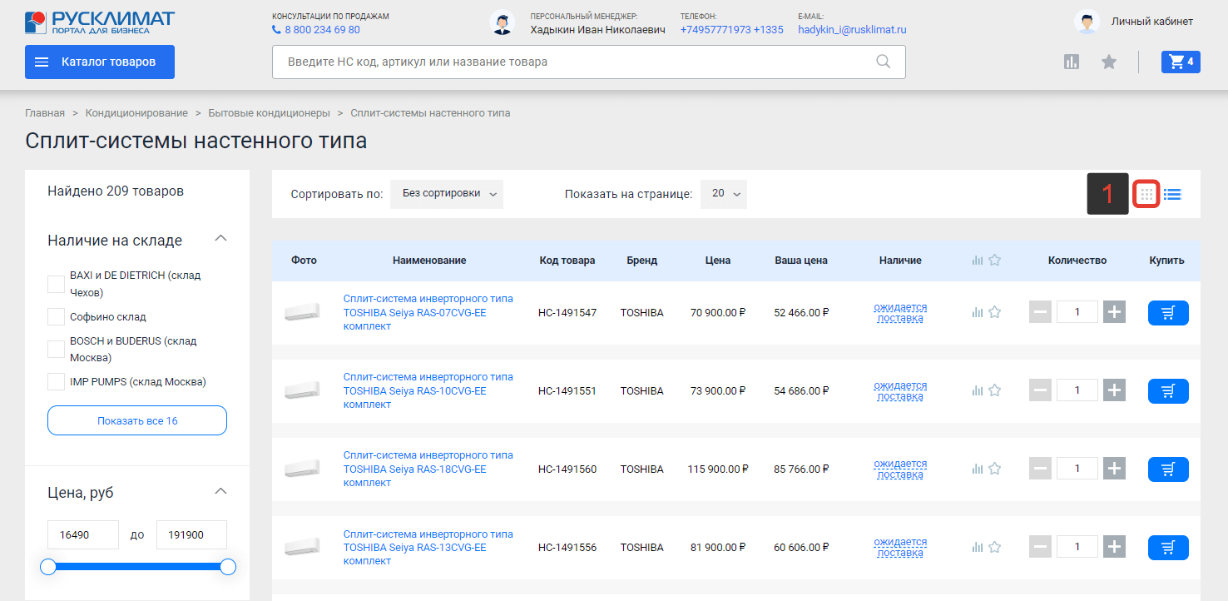Add RAS-10CVG-EE to favorites
The height and width of the screenshot is (601, 1228).
(x=994, y=390)
